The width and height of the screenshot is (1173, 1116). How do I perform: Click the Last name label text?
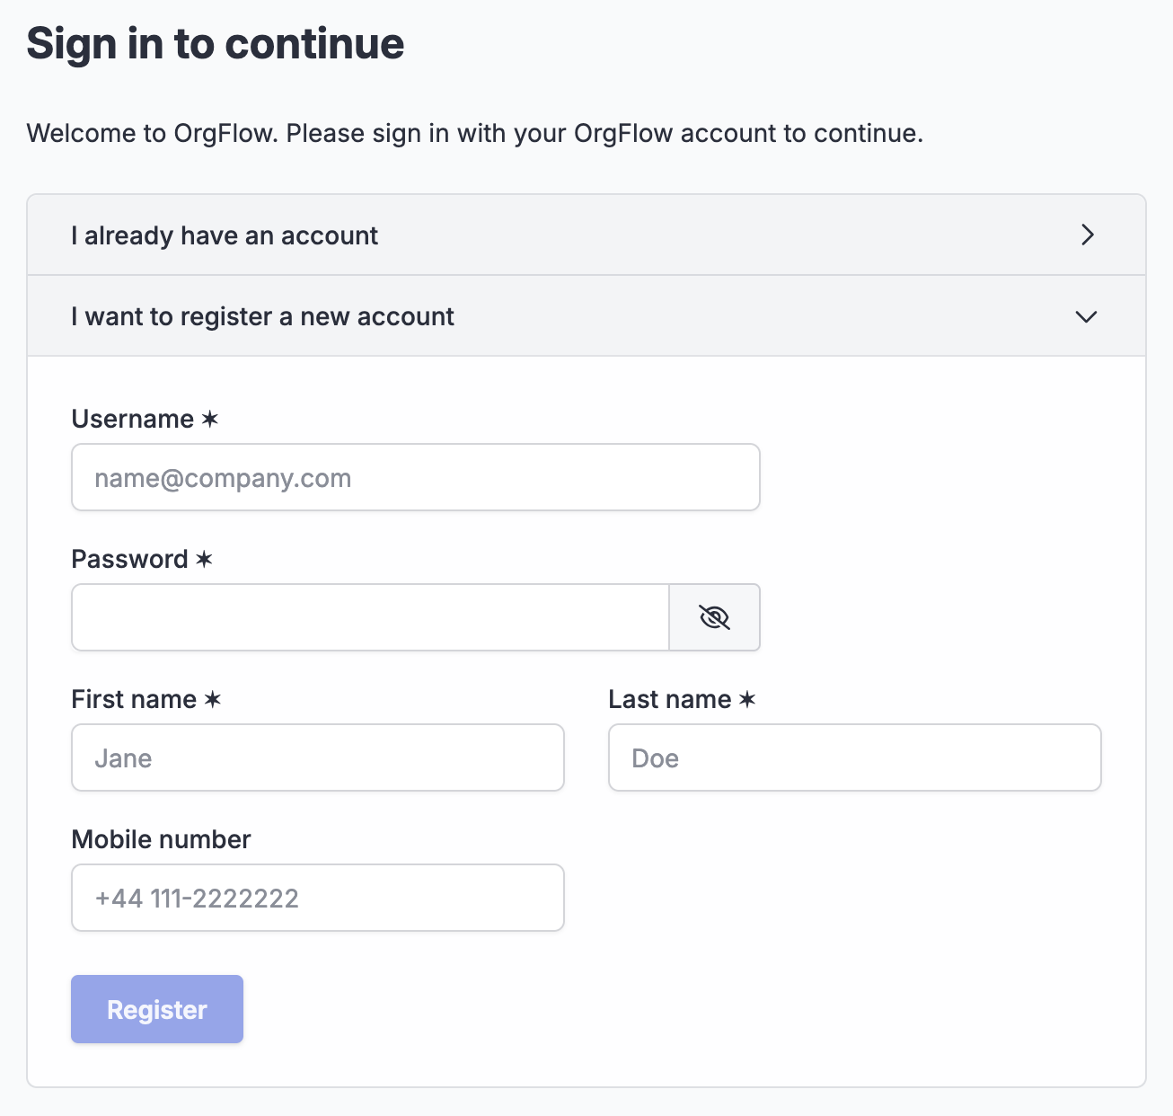coord(670,699)
